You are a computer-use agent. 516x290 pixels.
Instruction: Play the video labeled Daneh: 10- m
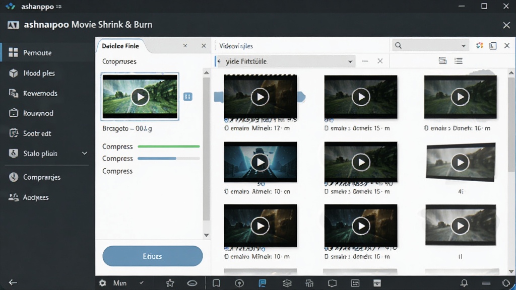pyautogui.click(x=461, y=97)
